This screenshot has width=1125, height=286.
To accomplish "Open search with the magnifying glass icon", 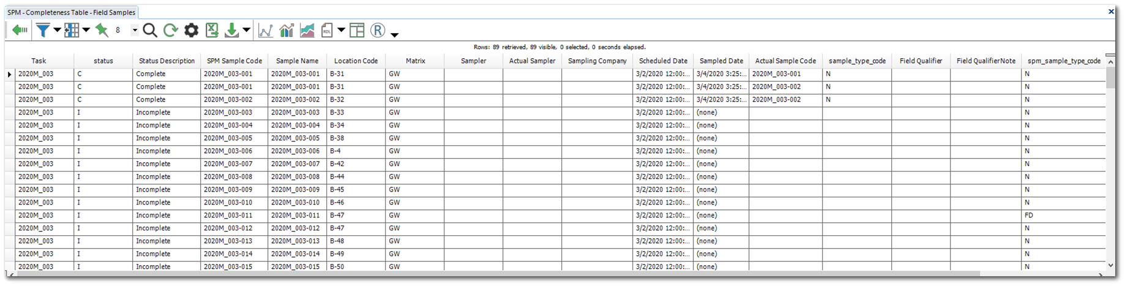I will [150, 30].
